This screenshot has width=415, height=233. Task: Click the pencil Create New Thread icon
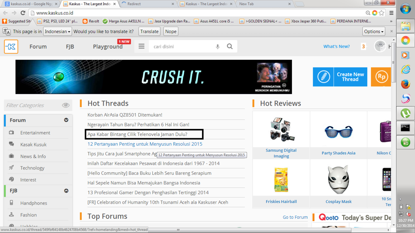(323, 77)
